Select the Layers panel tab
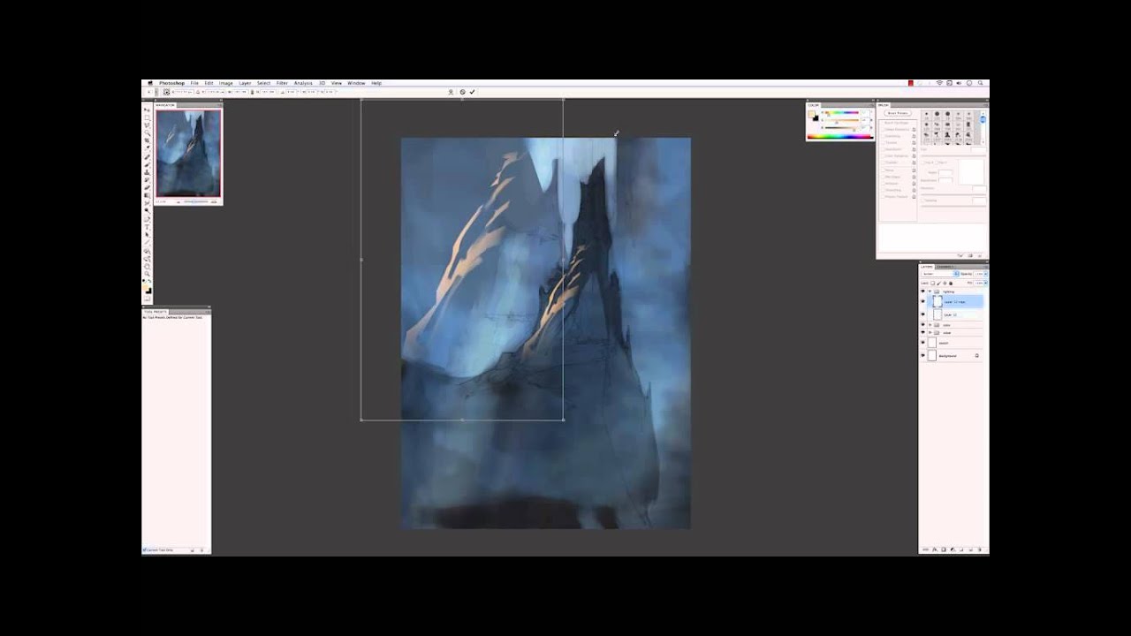1131x636 pixels. pyautogui.click(x=927, y=267)
